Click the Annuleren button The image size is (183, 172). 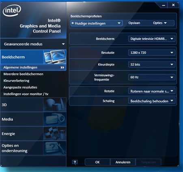[x=123, y=162]
